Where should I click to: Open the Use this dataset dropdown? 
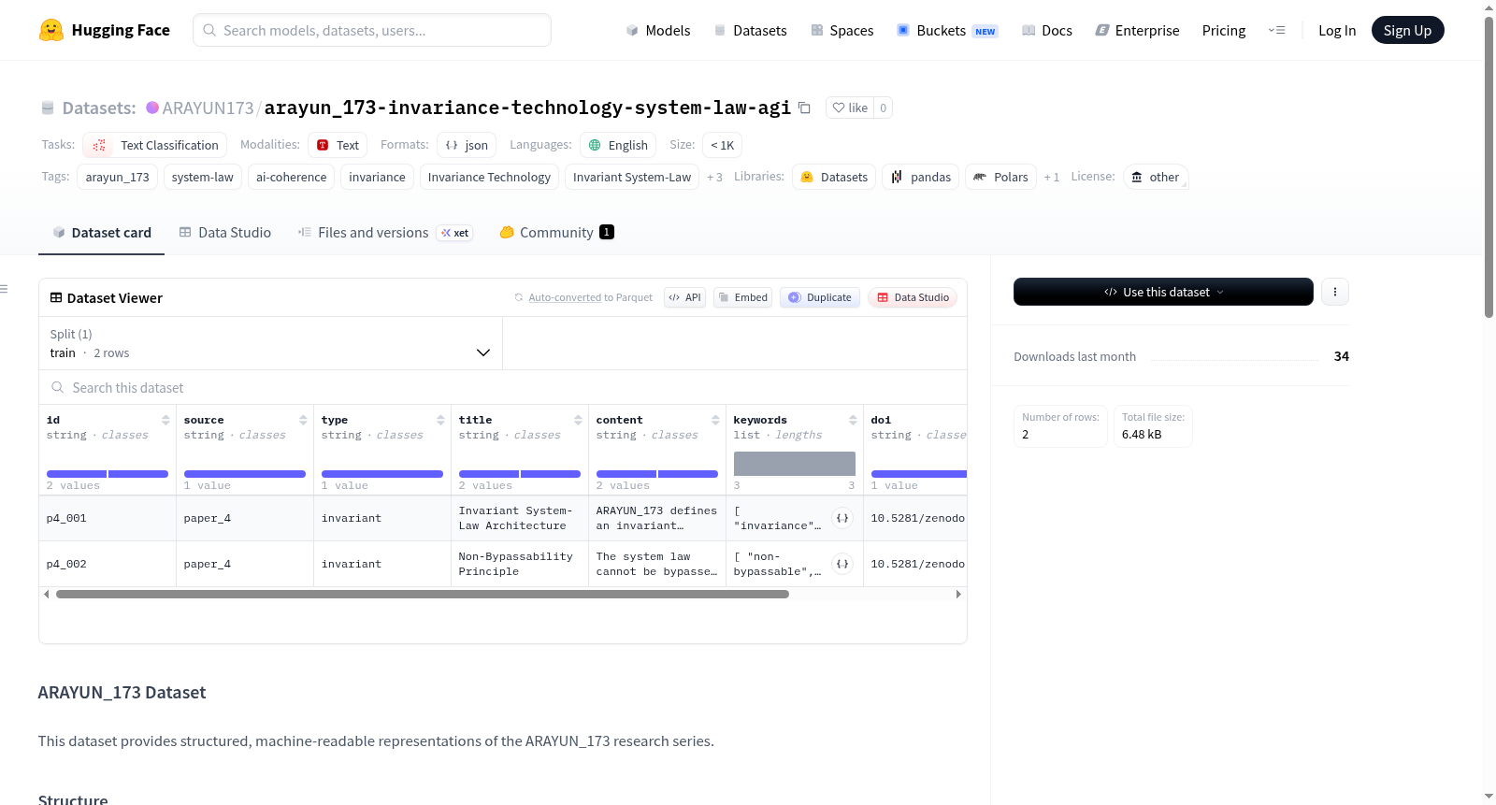tap(1163, 292)
